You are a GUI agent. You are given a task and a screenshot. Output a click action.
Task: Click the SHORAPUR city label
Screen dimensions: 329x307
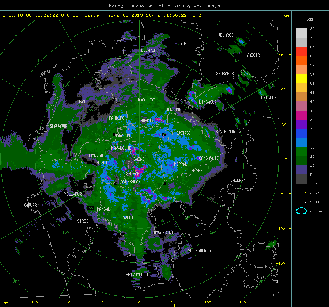point(225,74)
